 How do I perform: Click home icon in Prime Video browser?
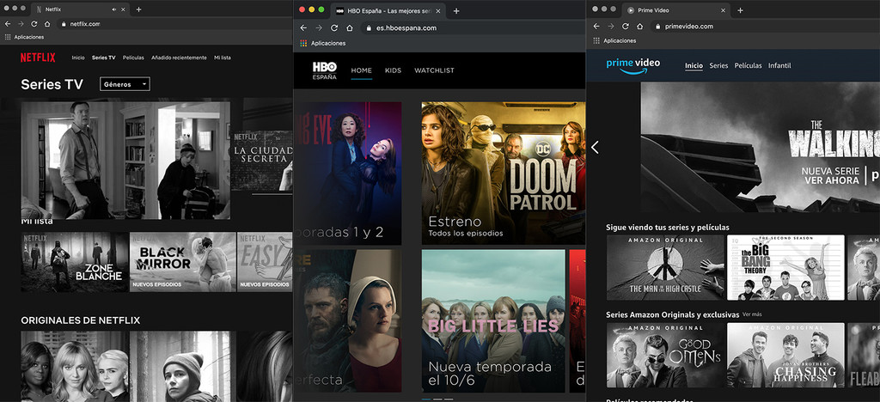pos(639,27)
